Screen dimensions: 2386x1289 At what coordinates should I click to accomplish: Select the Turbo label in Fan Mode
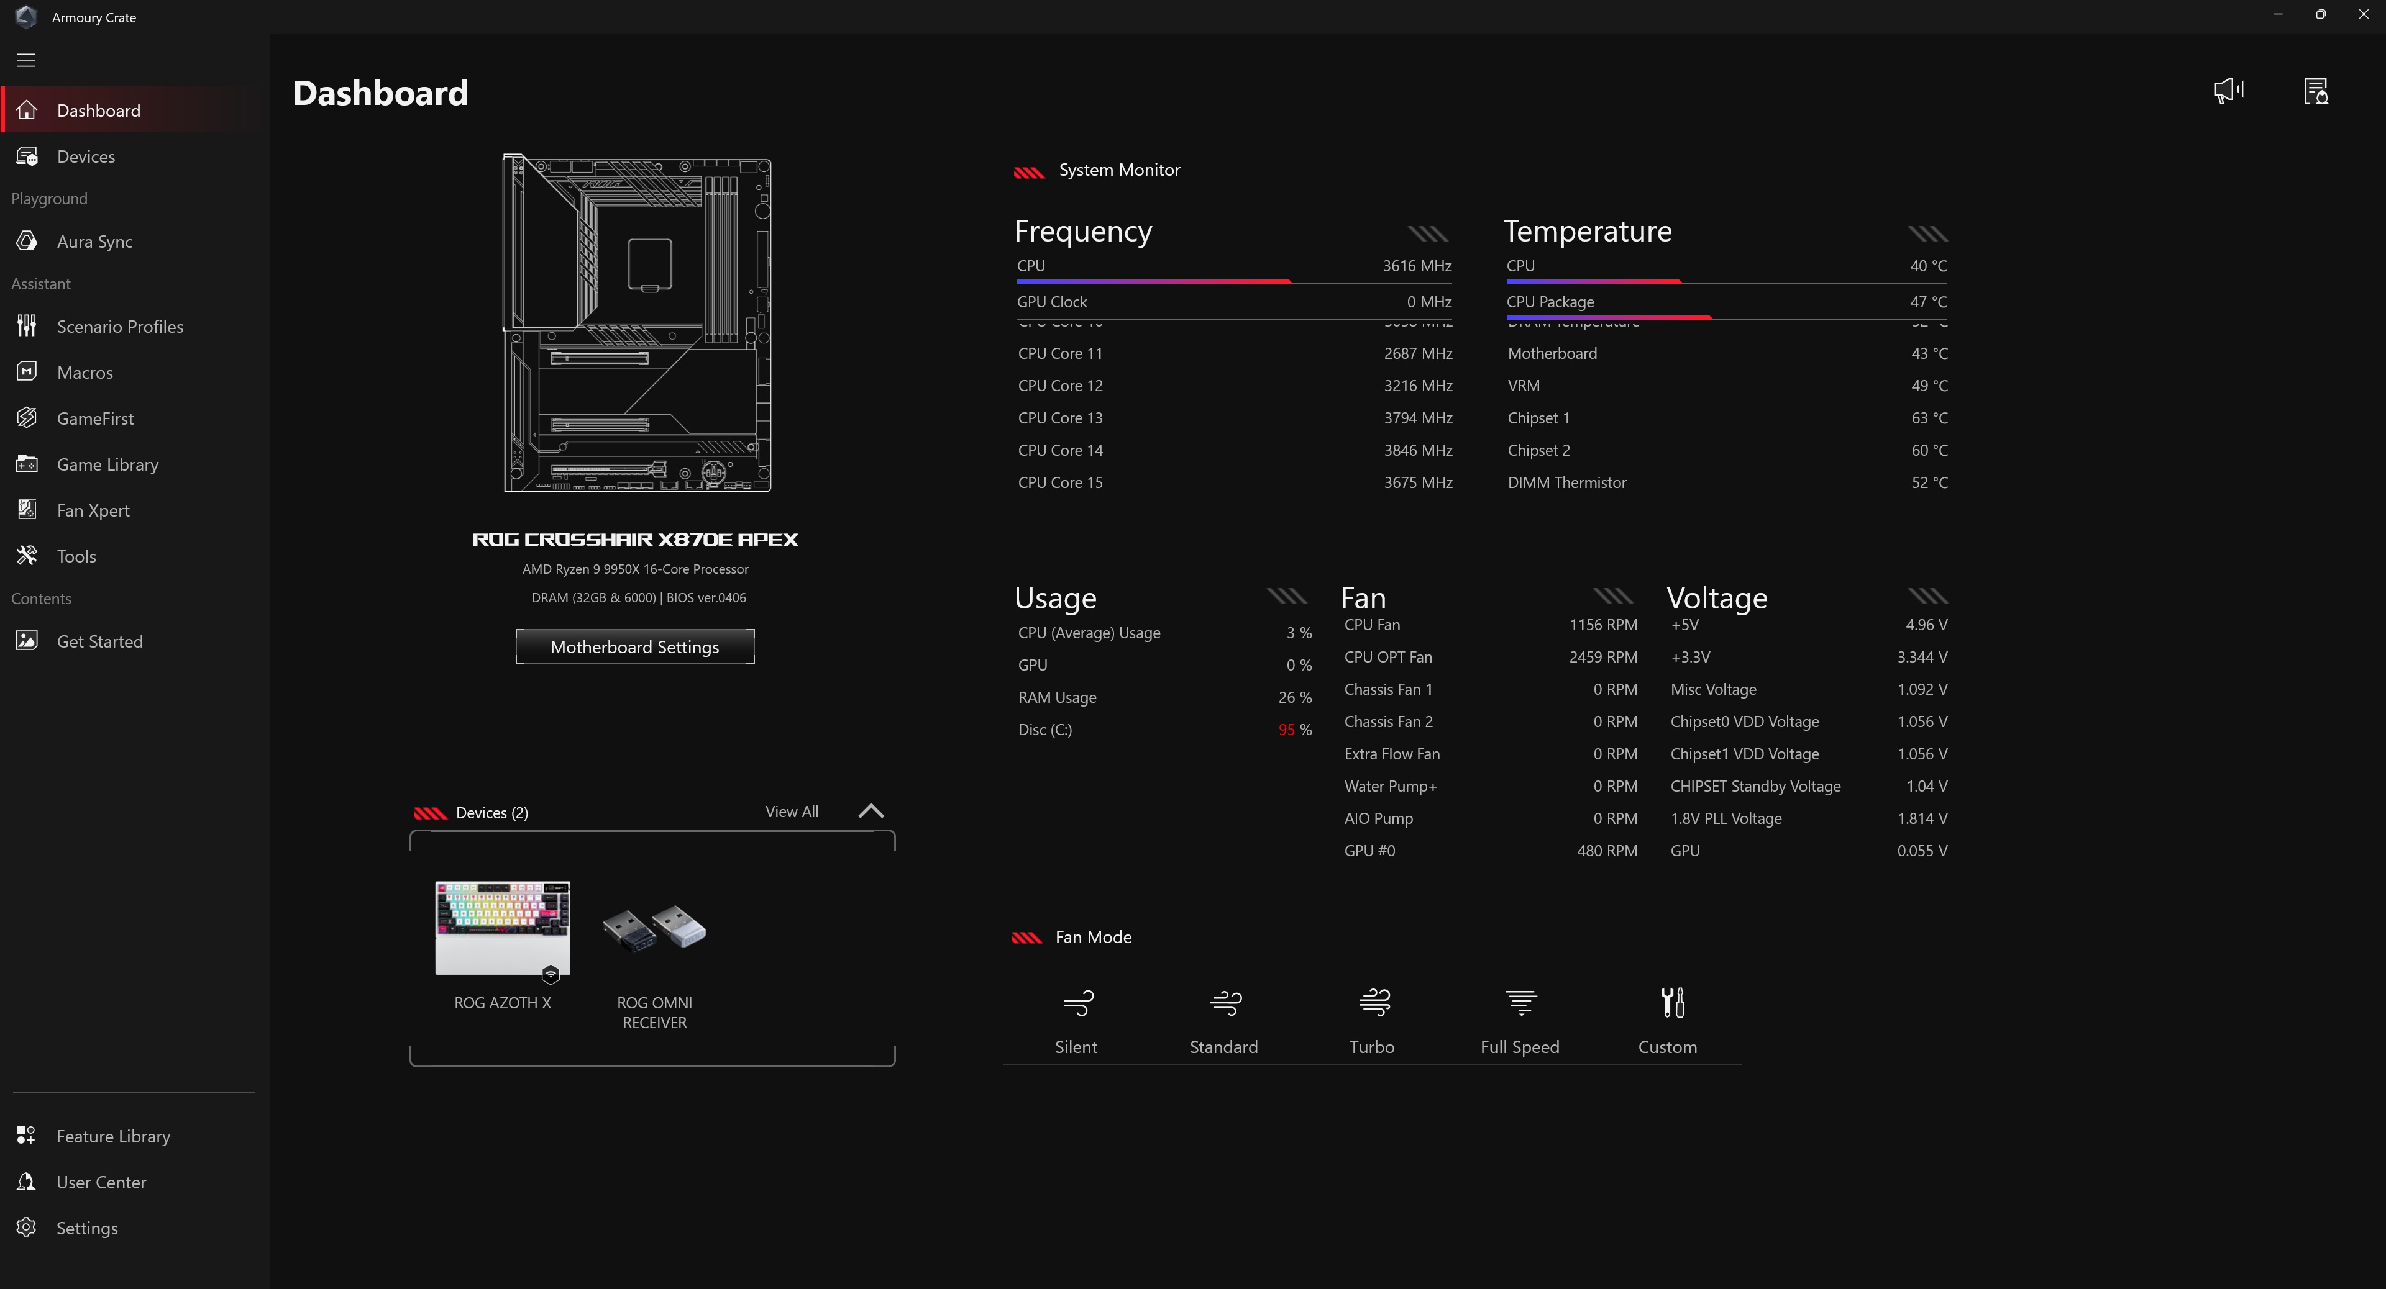(x=1372, y=1047)
